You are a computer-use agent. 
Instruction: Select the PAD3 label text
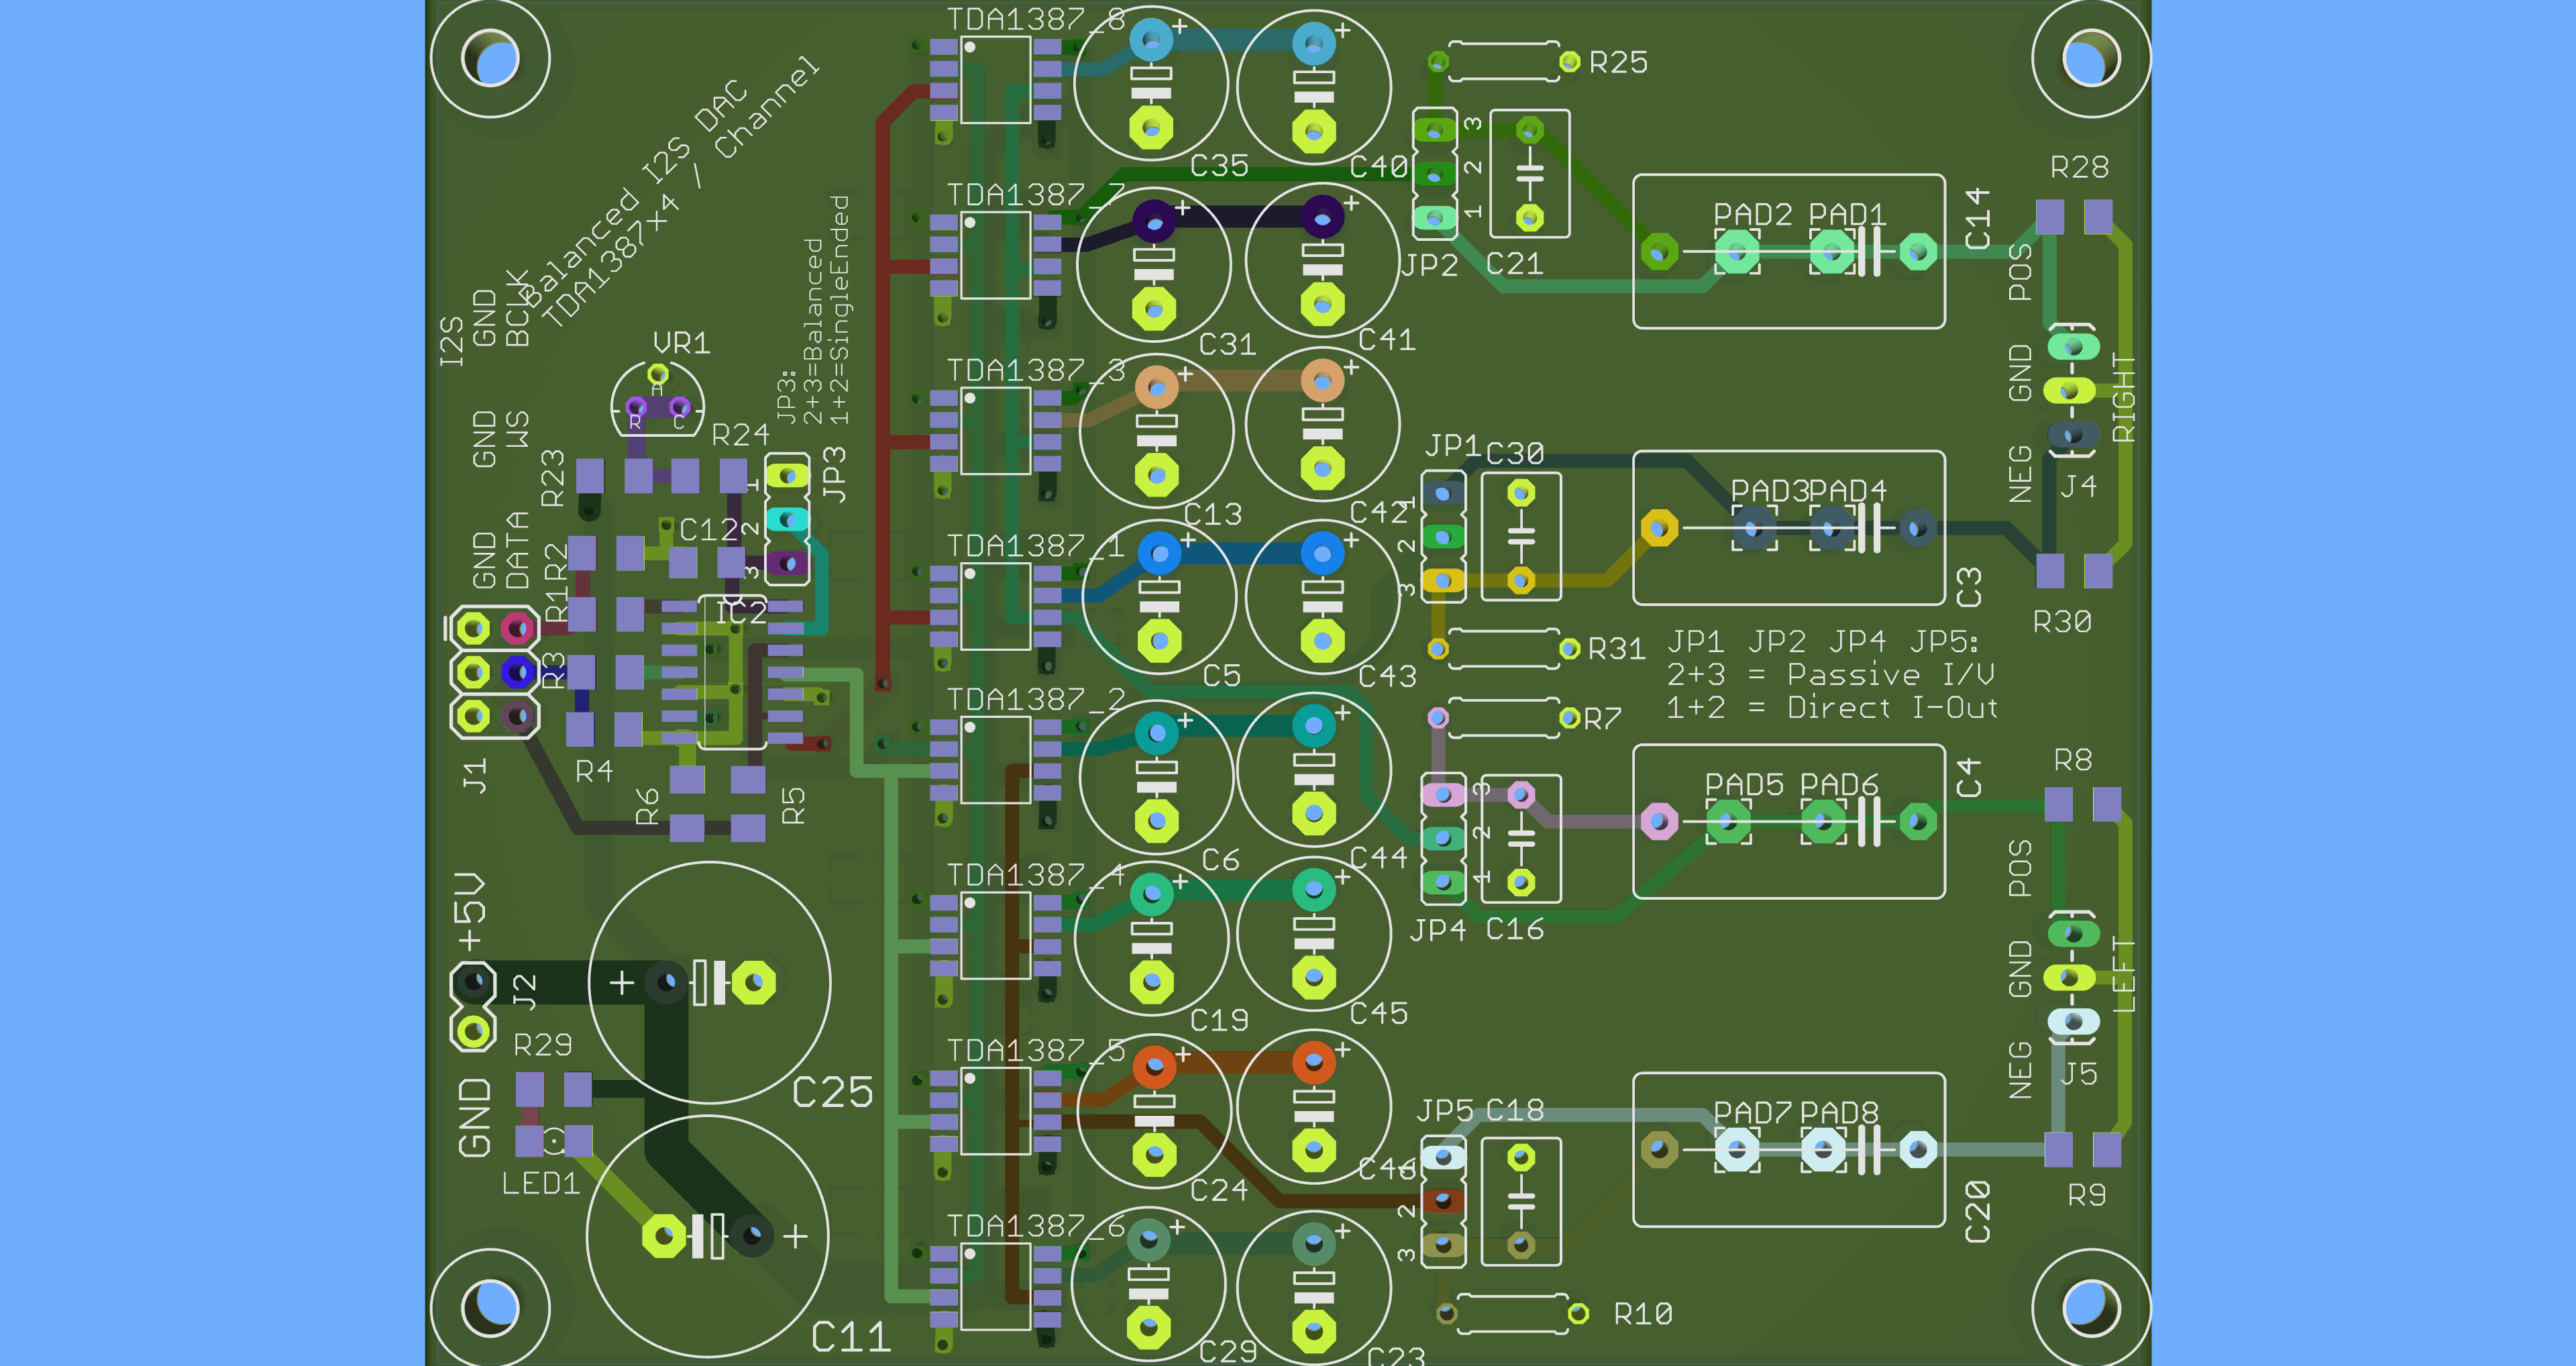(1769, 491)
